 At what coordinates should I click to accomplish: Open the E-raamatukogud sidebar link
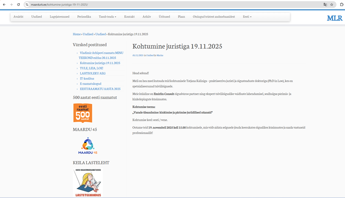[x=91, y=84]
